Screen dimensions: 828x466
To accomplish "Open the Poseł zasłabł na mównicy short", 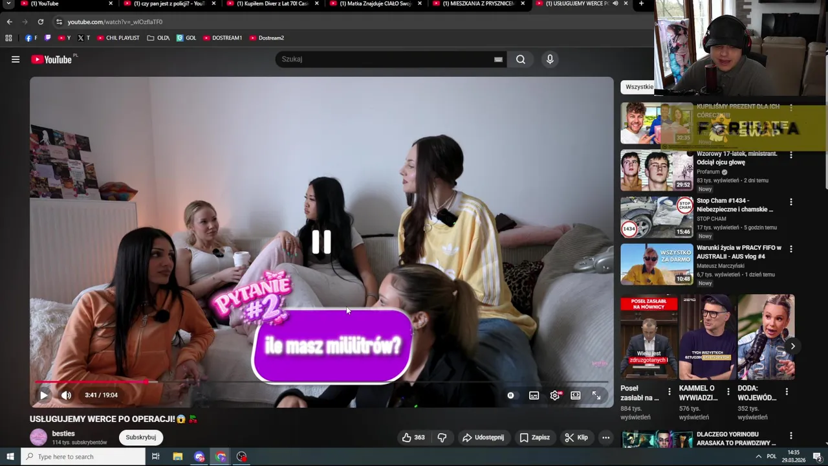I will coord(649,337).
